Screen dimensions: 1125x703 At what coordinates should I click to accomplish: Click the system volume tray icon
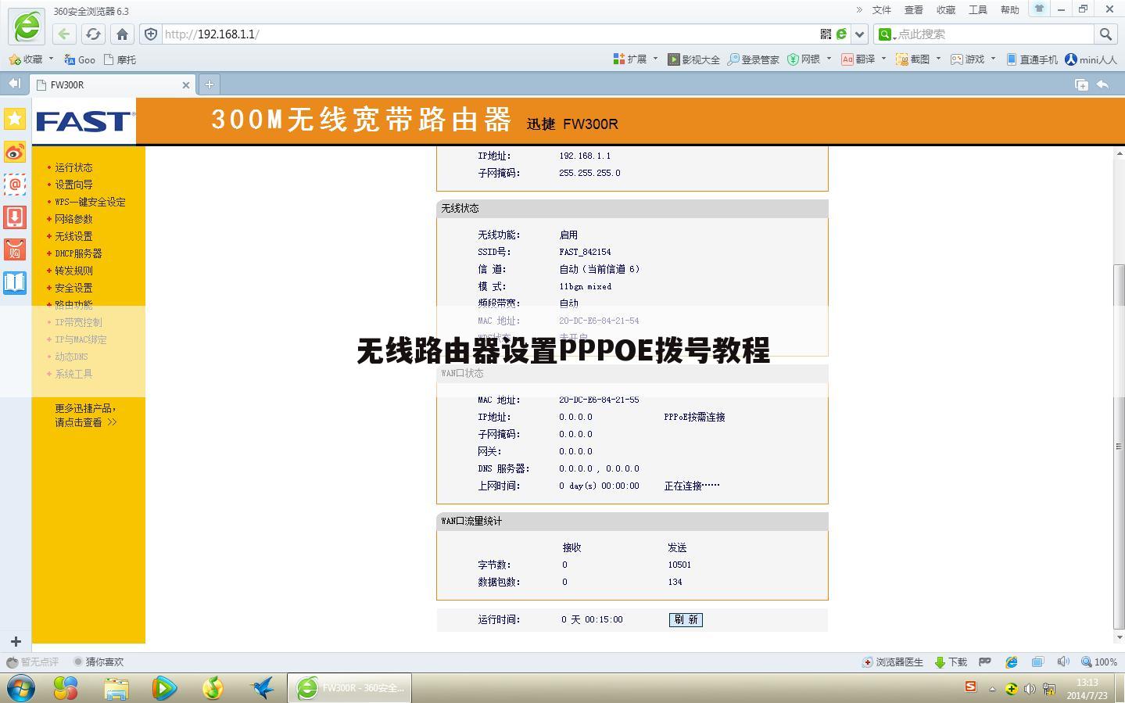click(x=1030, y=689)
